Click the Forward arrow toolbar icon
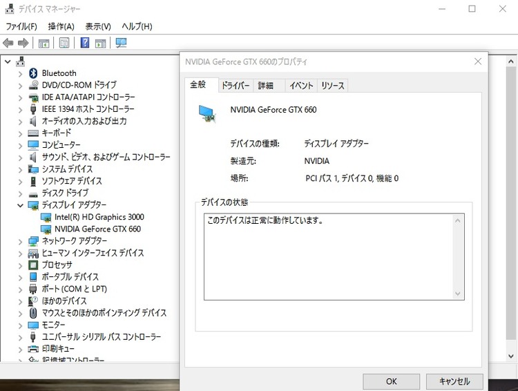The width and height of the screenshot is (518, 391). tap(23, 43)
